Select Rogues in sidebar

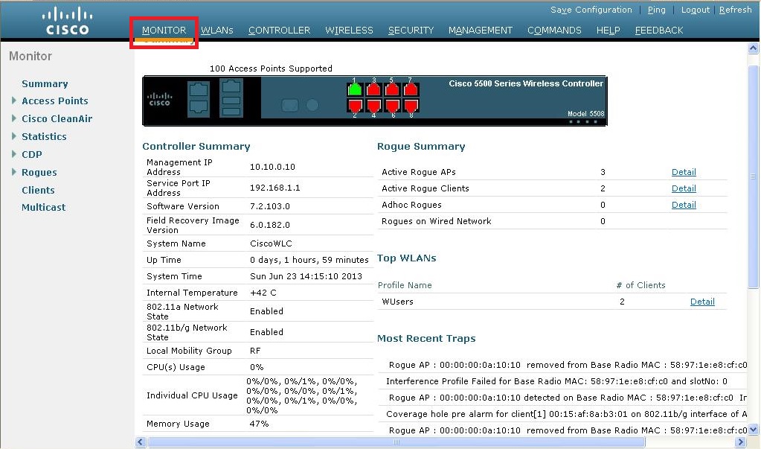pyautogui.click(x=39, y=172)
